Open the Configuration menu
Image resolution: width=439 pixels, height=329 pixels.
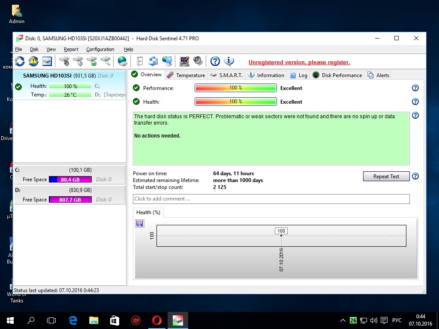point(100,49)
